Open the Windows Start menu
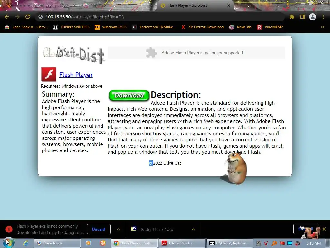 pos(8,243)
